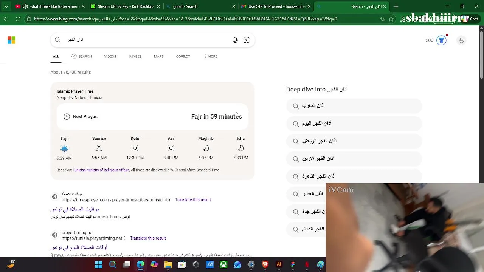Click 'About 36,400 results' text
The width and height of the screenshot is (484, 272).
coord(71,72)
